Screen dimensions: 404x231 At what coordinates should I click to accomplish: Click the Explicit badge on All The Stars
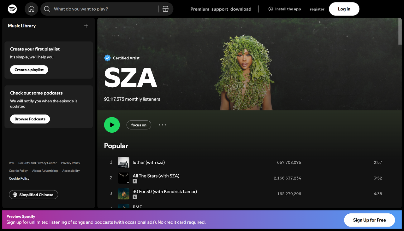(135, 181)
